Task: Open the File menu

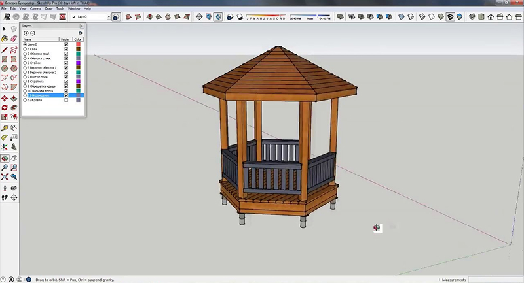Action: [x=4, y=8]
